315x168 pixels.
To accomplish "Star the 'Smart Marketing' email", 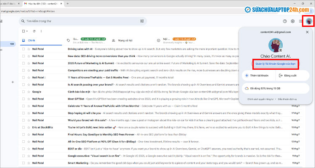I will [x=29, y=163].
